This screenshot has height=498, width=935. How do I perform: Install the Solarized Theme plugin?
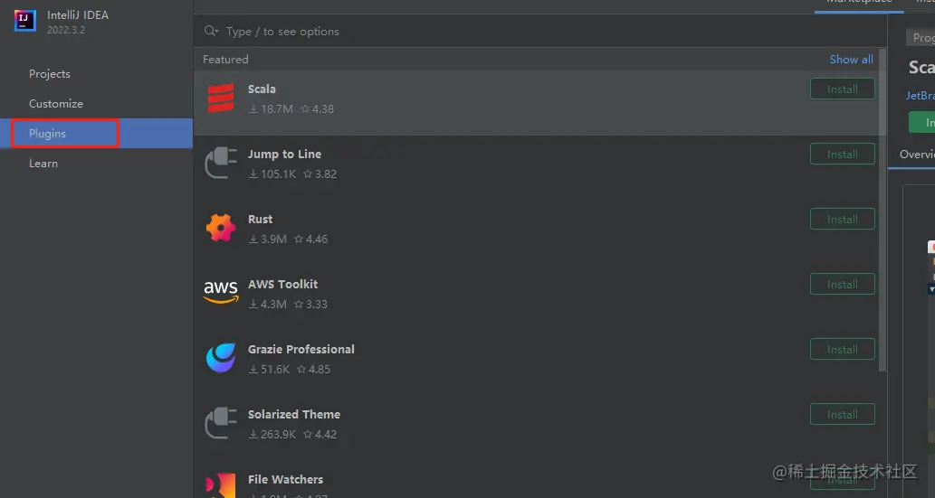(x=842, y=414)
